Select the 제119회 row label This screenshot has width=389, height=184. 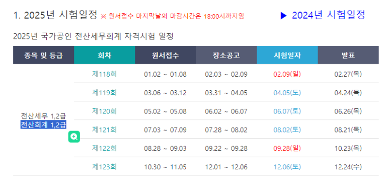click(x=105, y=93)
